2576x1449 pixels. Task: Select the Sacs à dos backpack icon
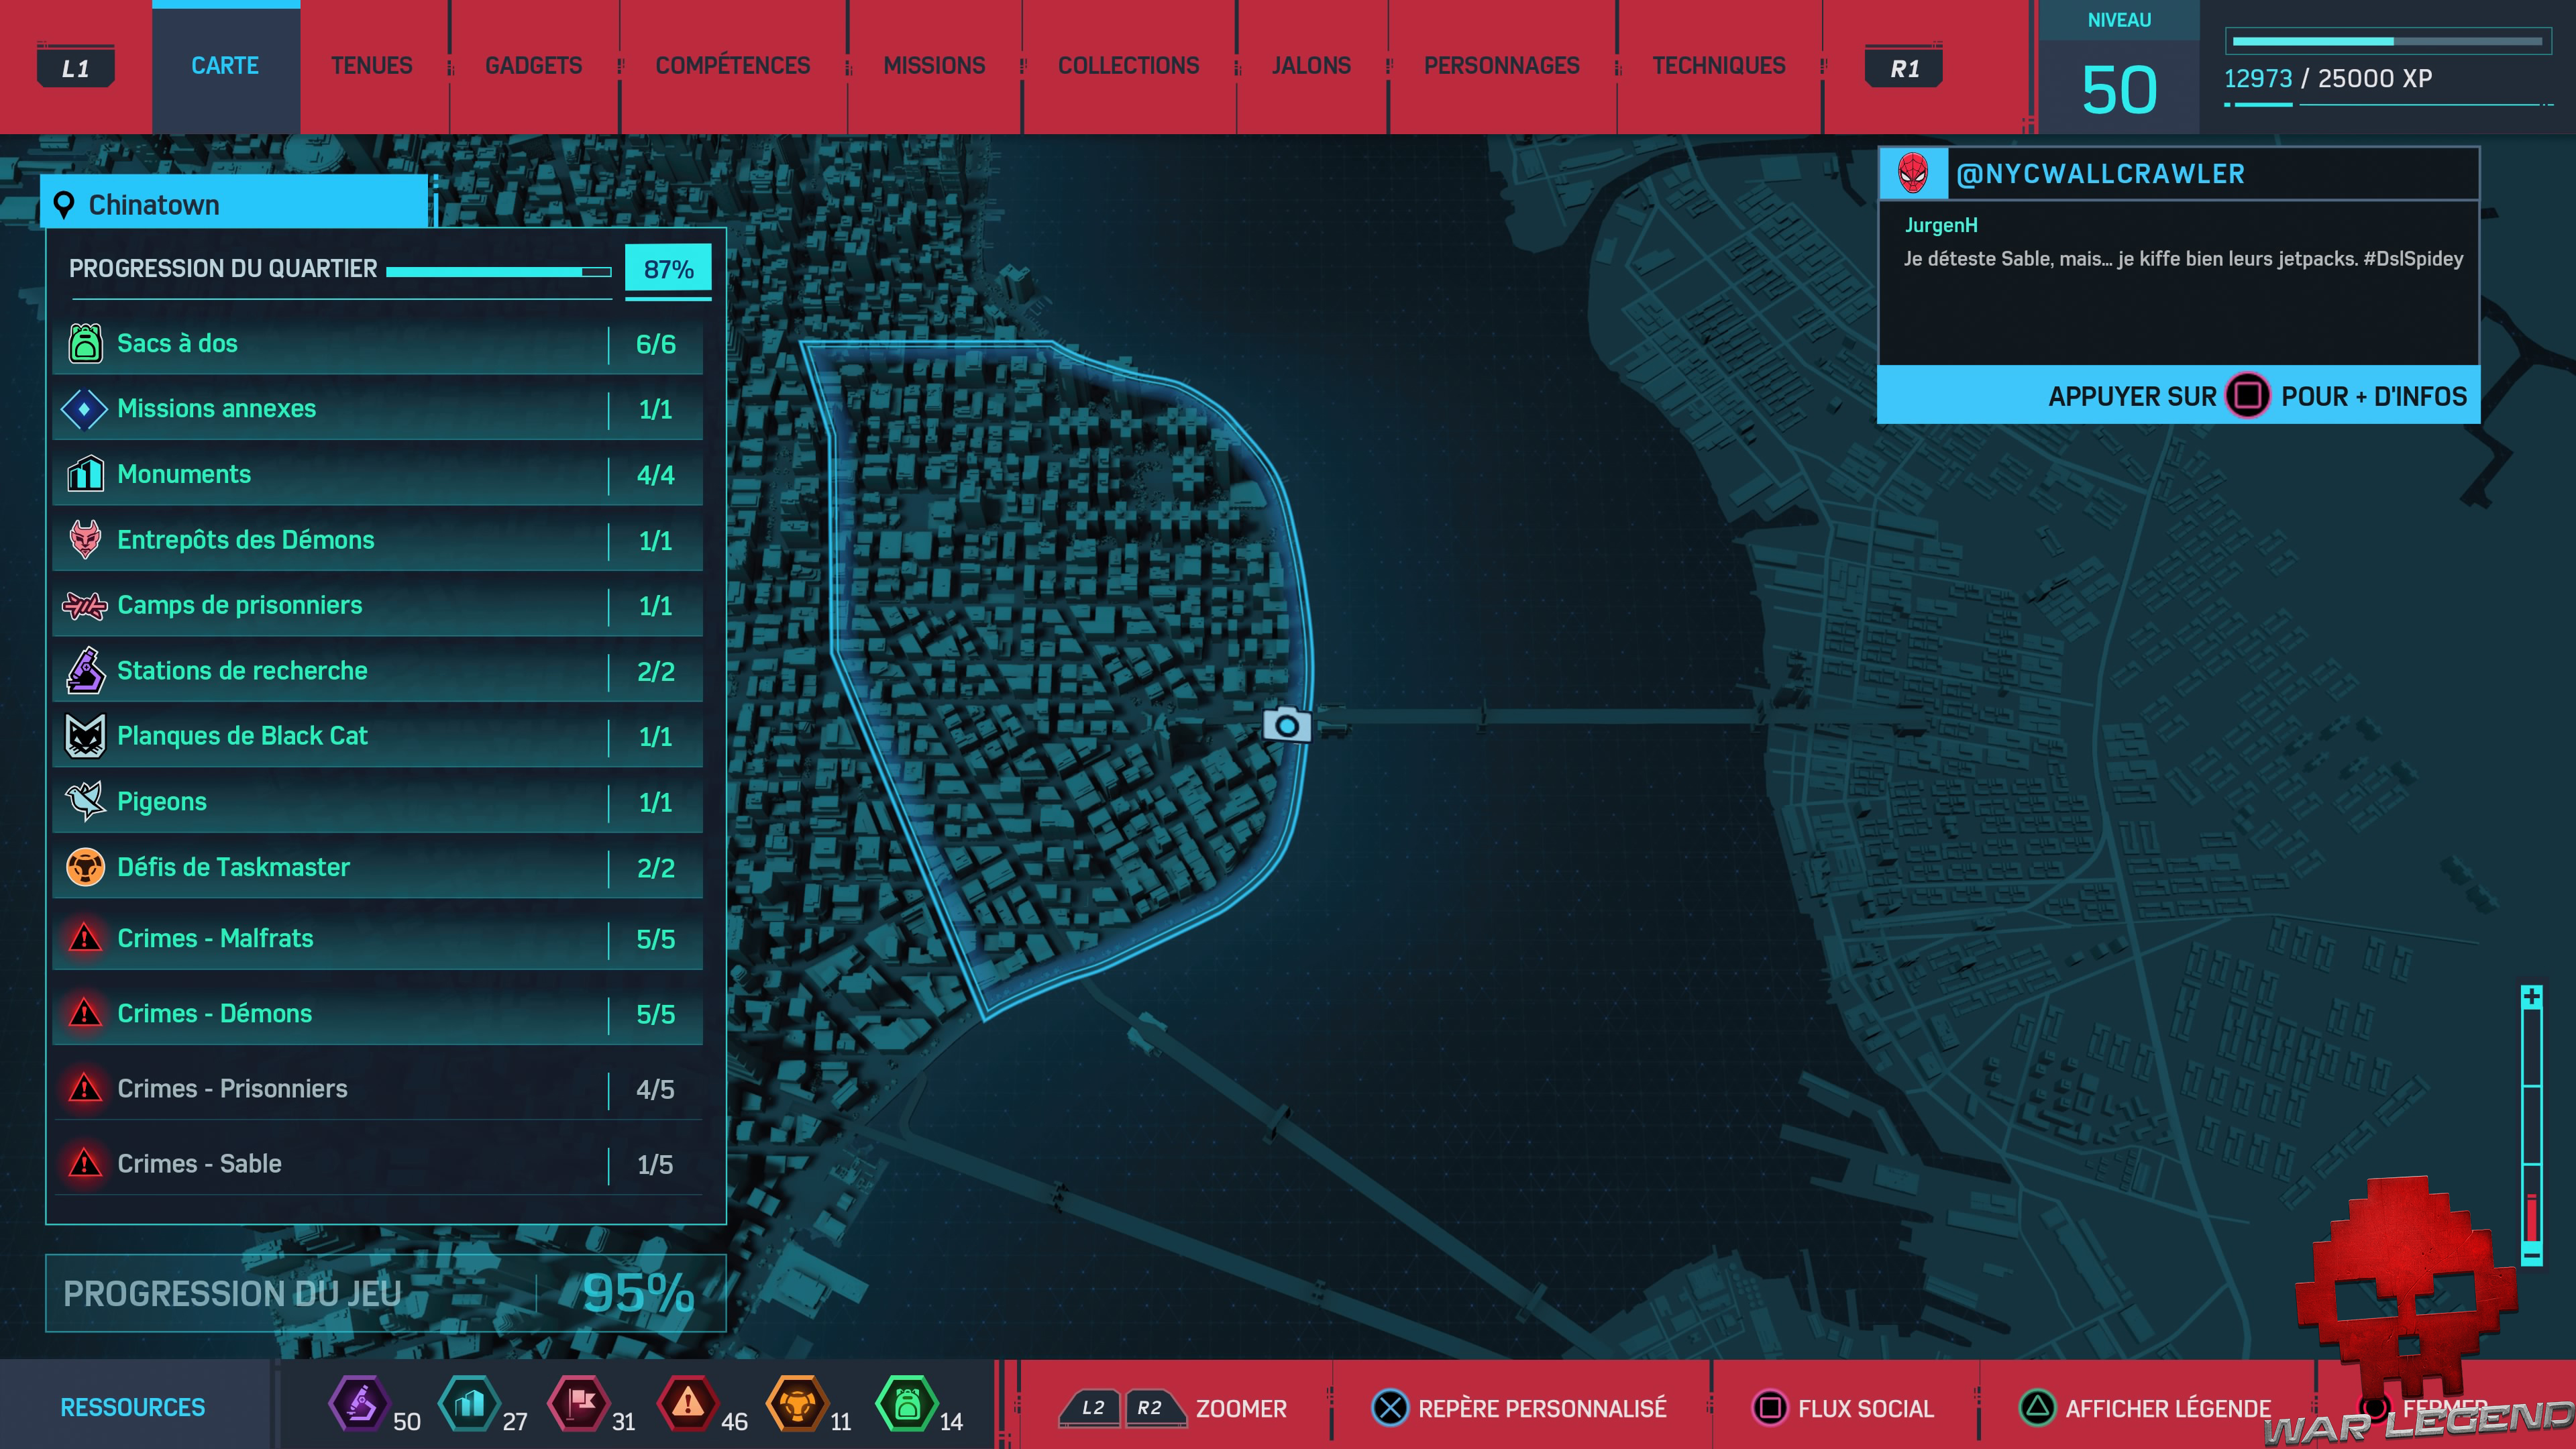(x=85, y=343)
